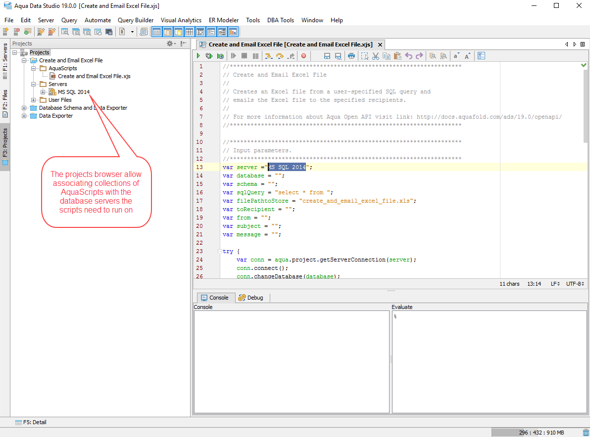Close the Create and Email Excel File editor tab

tap(380, 44)
